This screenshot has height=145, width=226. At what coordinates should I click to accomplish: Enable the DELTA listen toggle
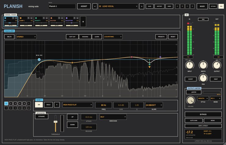tap(9, 37)
